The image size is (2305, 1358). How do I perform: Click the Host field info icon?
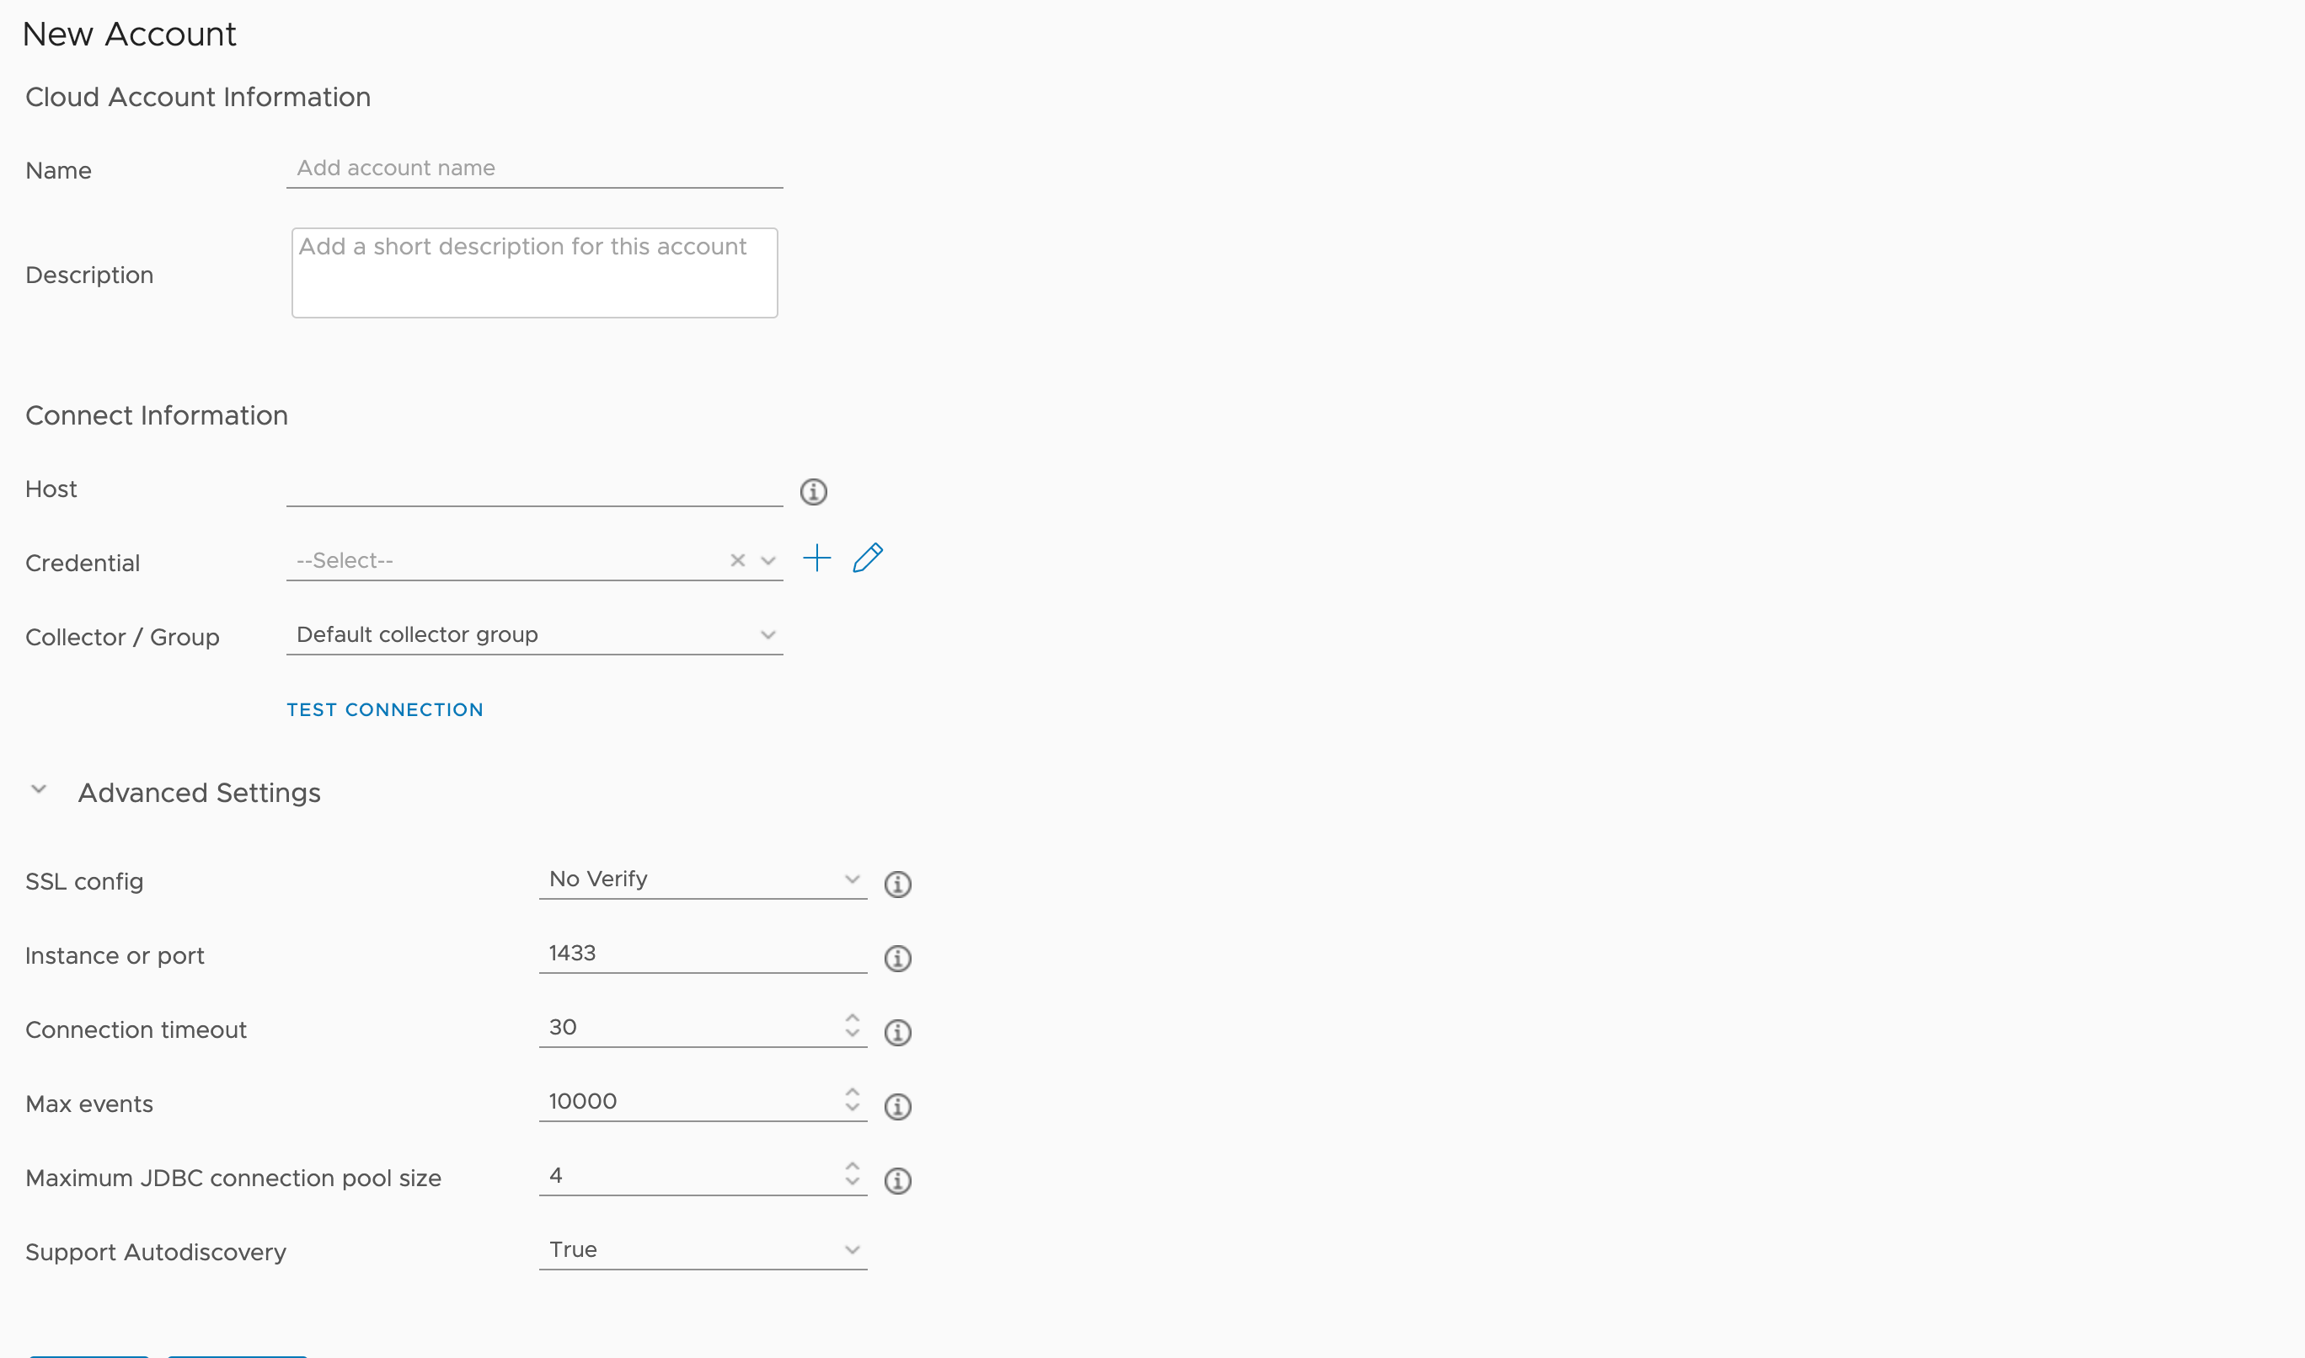[814, 492]
